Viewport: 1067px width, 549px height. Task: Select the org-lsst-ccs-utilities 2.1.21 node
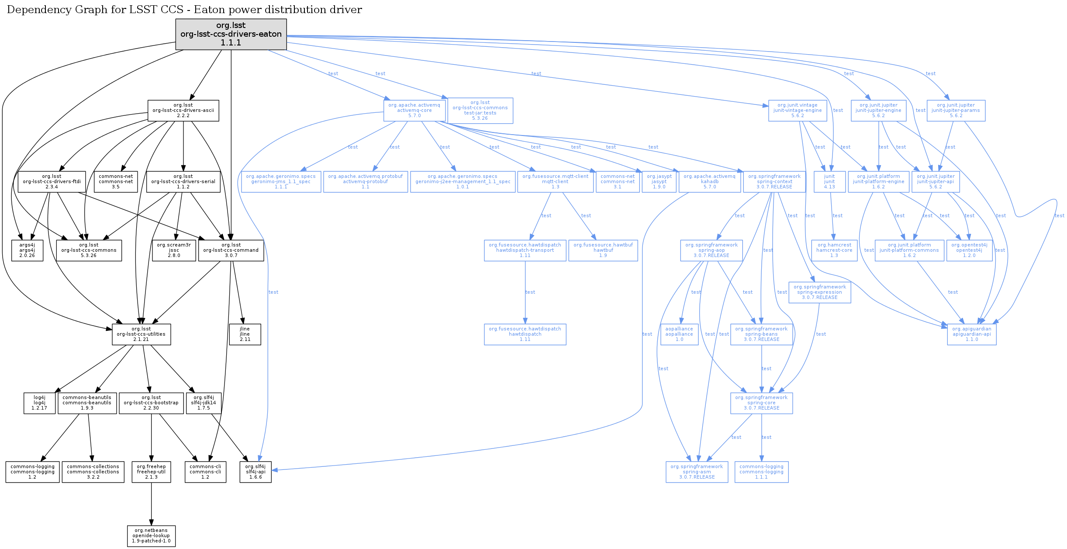coord(141,334)
